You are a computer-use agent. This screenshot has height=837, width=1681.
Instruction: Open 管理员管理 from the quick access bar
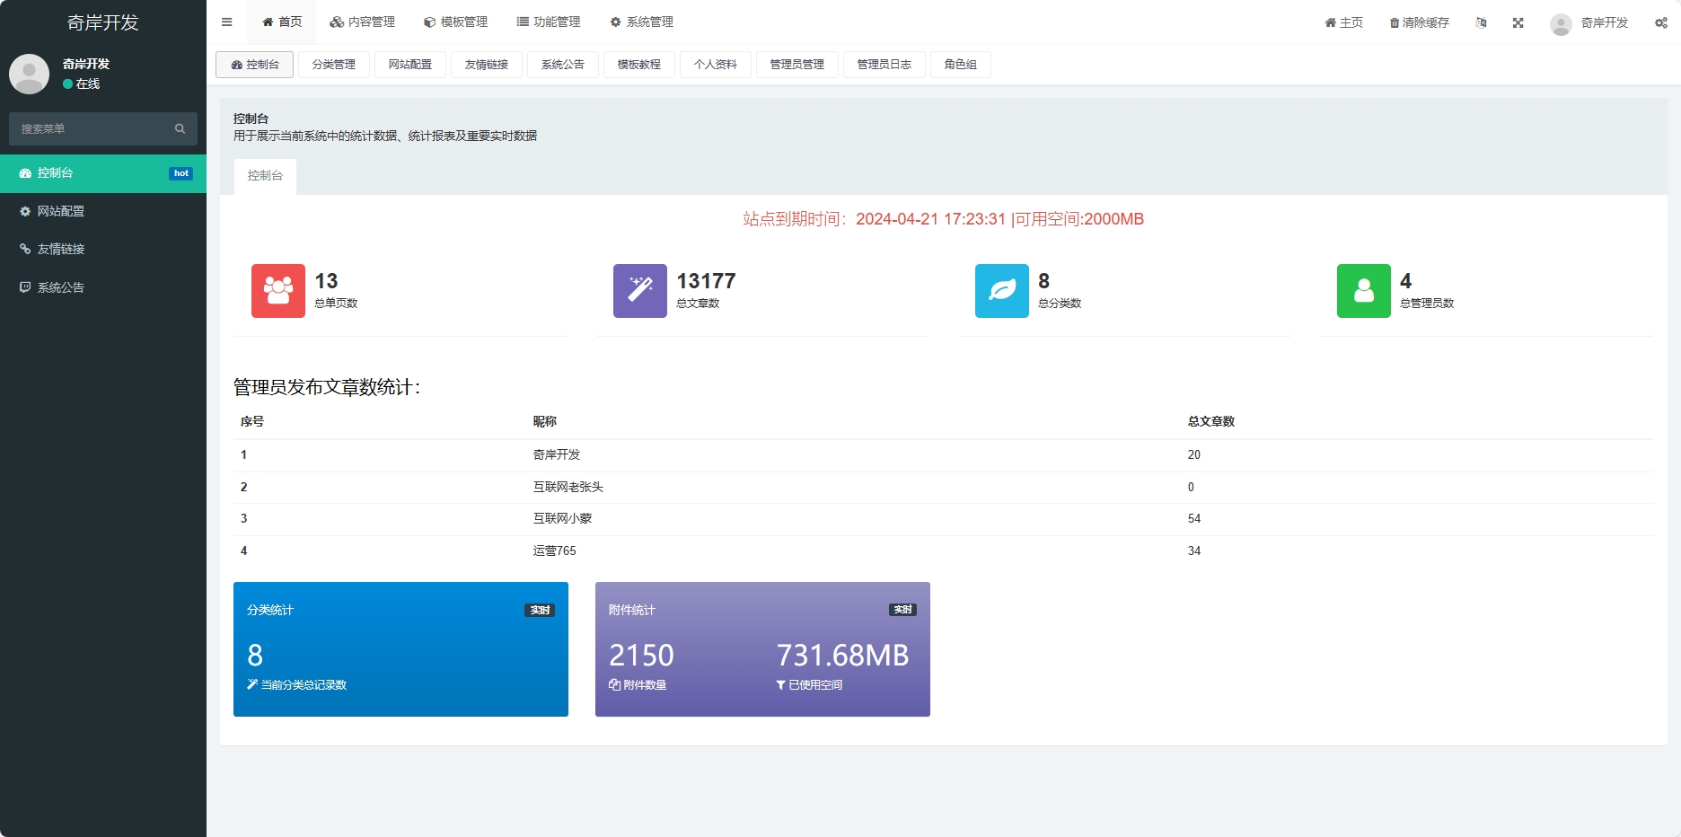797,64
